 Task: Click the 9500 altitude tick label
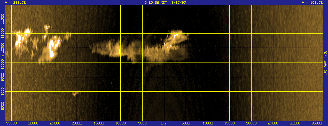pyautogui.click(x=3, y=77)
